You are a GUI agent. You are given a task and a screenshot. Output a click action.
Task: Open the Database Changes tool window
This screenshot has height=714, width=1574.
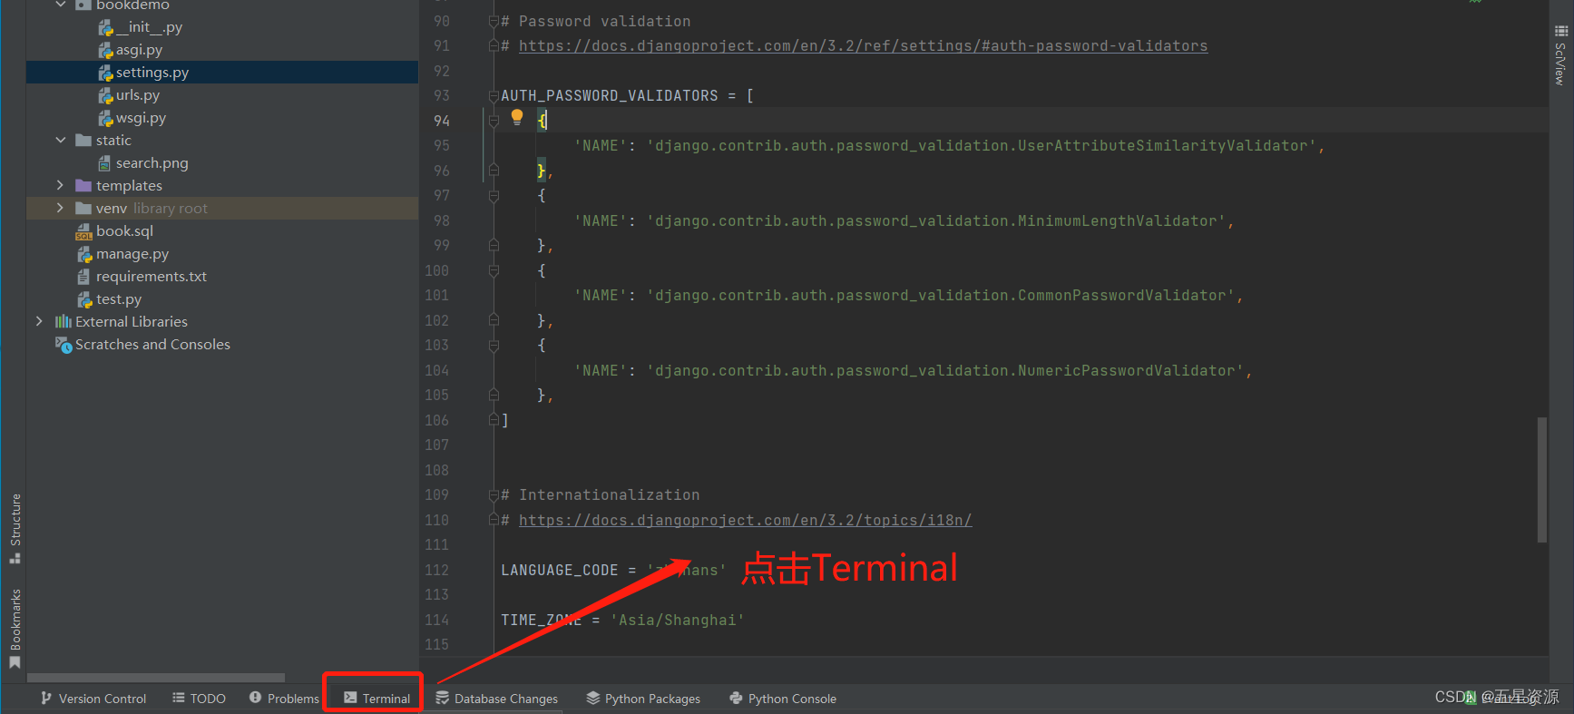pos(496,699)
